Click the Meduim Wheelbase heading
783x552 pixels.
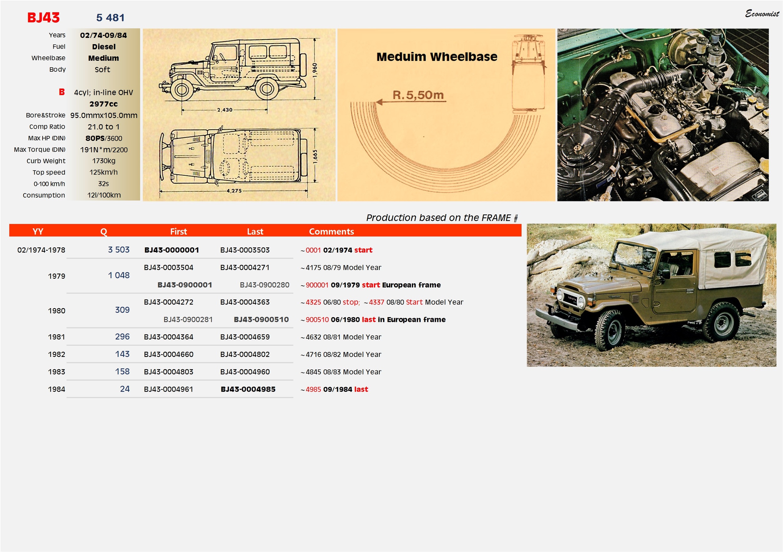(437, 57)
